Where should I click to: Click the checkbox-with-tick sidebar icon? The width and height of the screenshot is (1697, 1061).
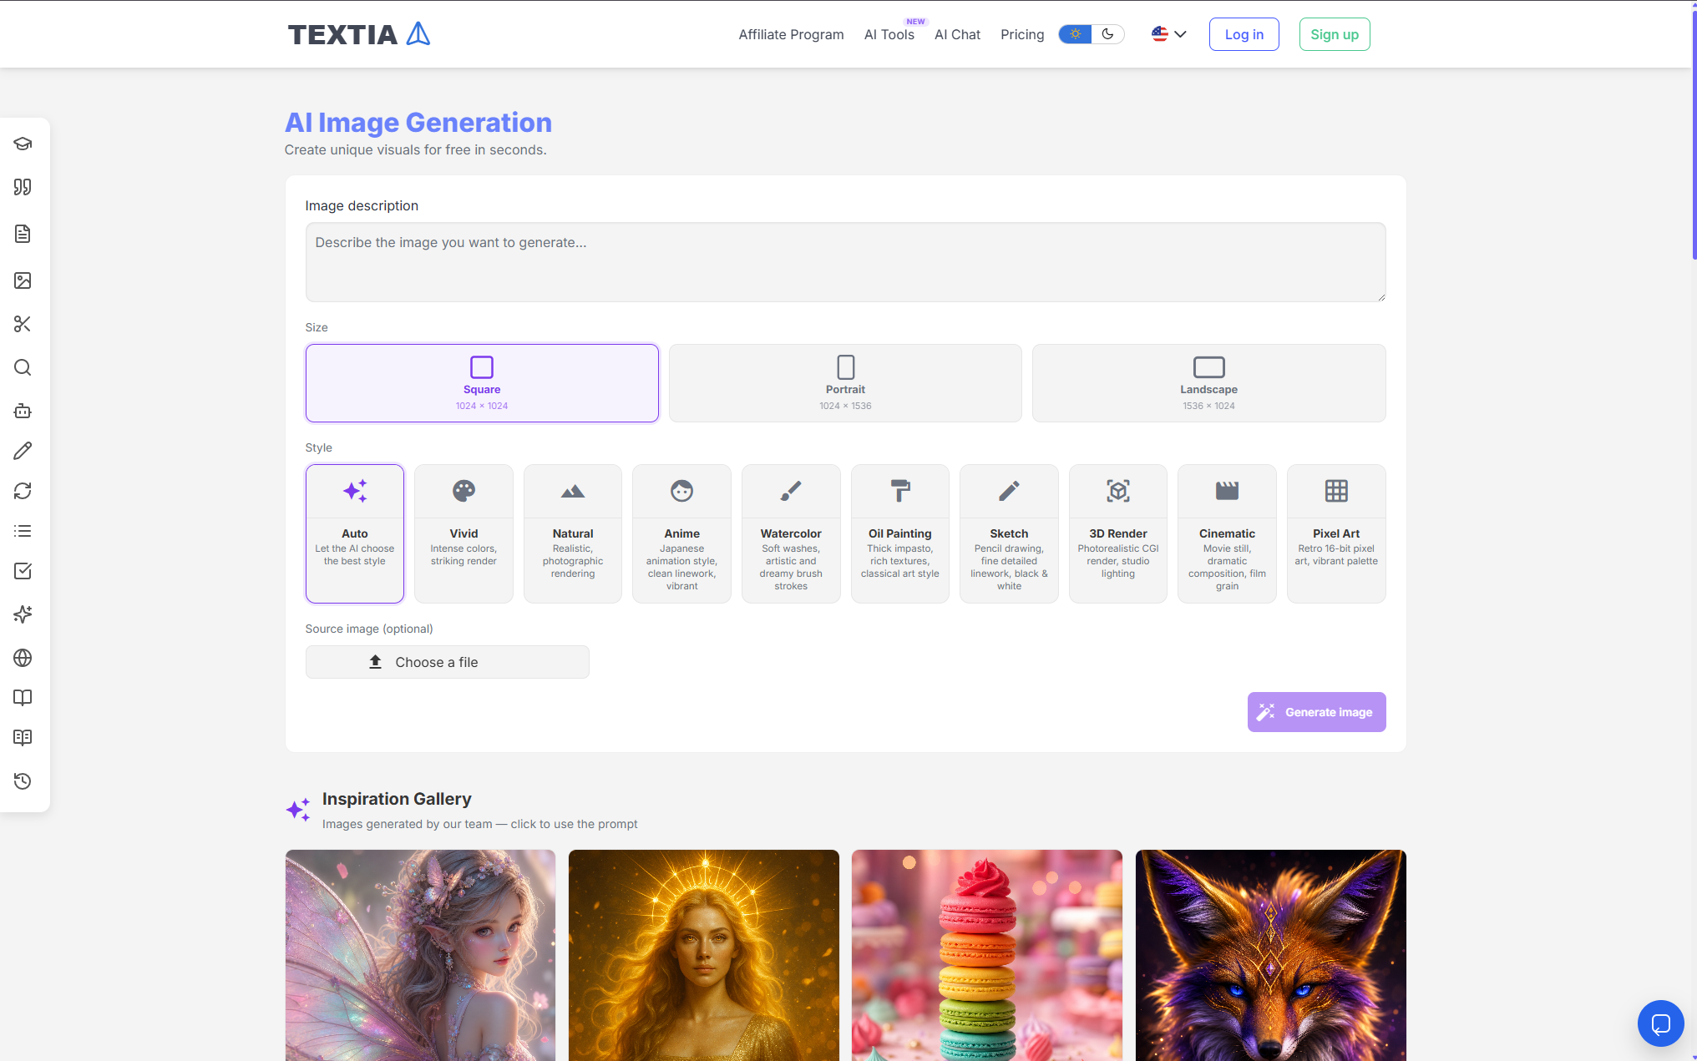coord(23,571)
